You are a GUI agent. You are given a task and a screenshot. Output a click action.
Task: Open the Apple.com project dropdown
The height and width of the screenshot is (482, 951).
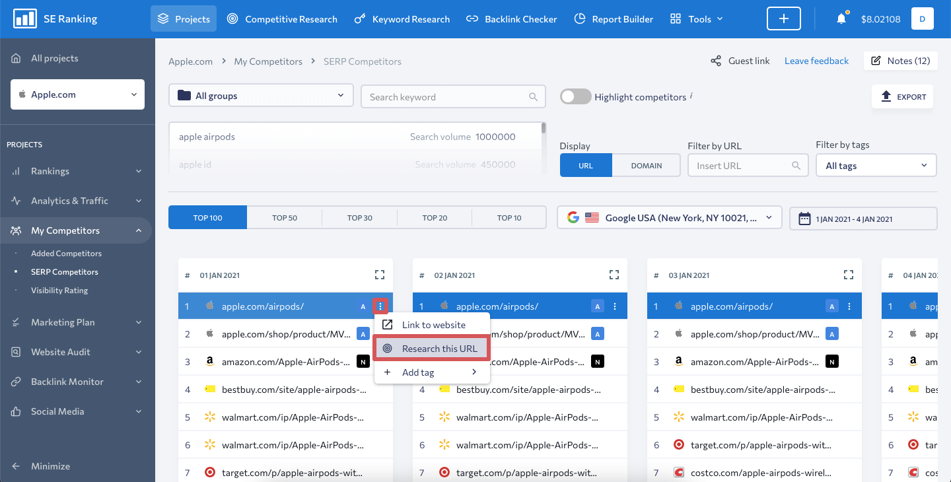tap(77, 94)
